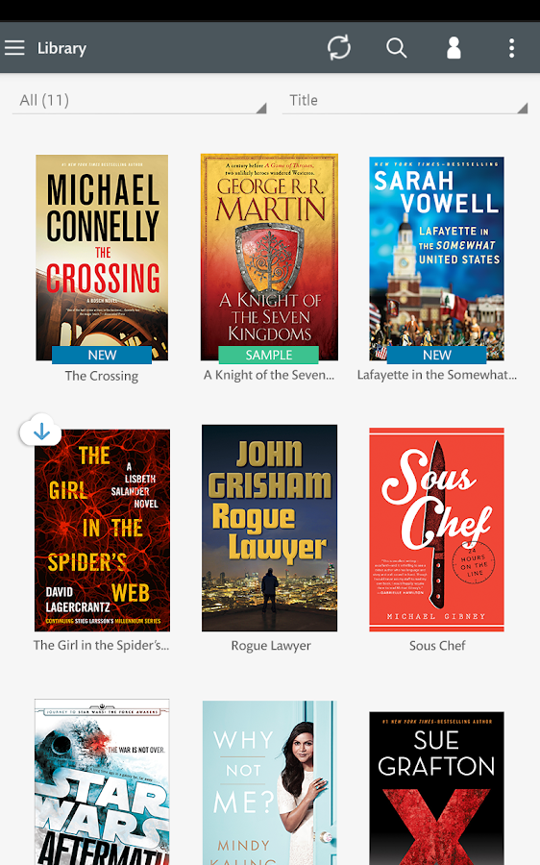Screen dimensions: 540x865
Task: Open the user profile icon
Action: pos(454,48)
